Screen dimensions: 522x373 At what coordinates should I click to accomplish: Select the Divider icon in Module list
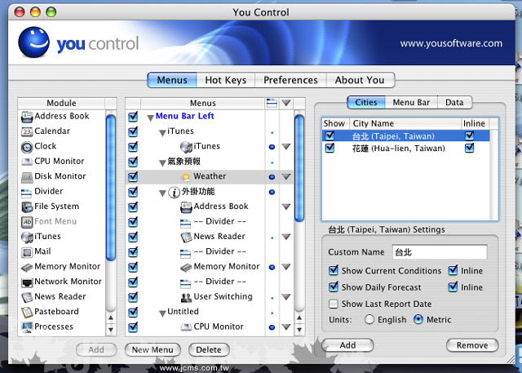click(26, 192)
